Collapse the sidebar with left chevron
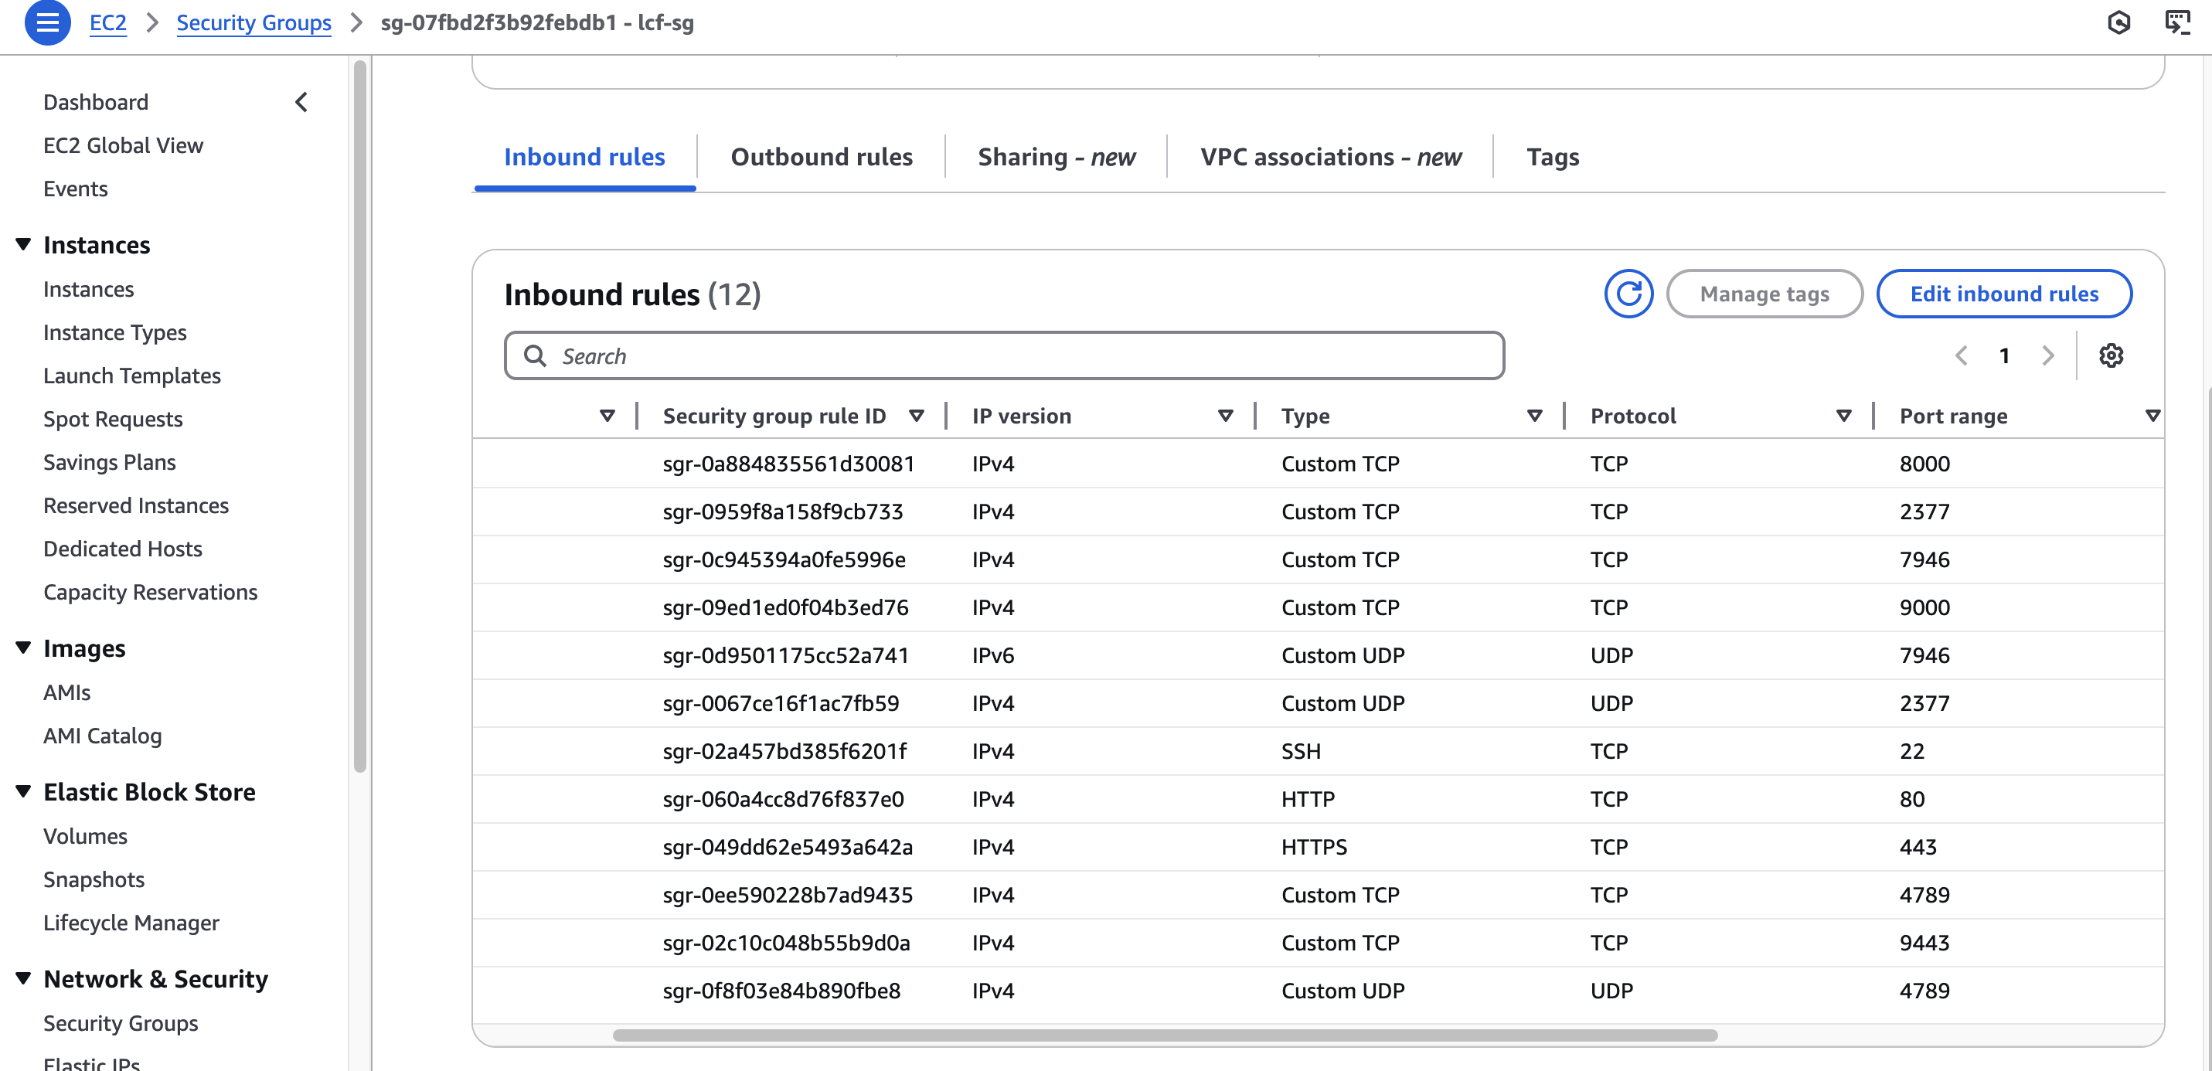The height and width of the screenshot is (1071, 2212). 301,102
